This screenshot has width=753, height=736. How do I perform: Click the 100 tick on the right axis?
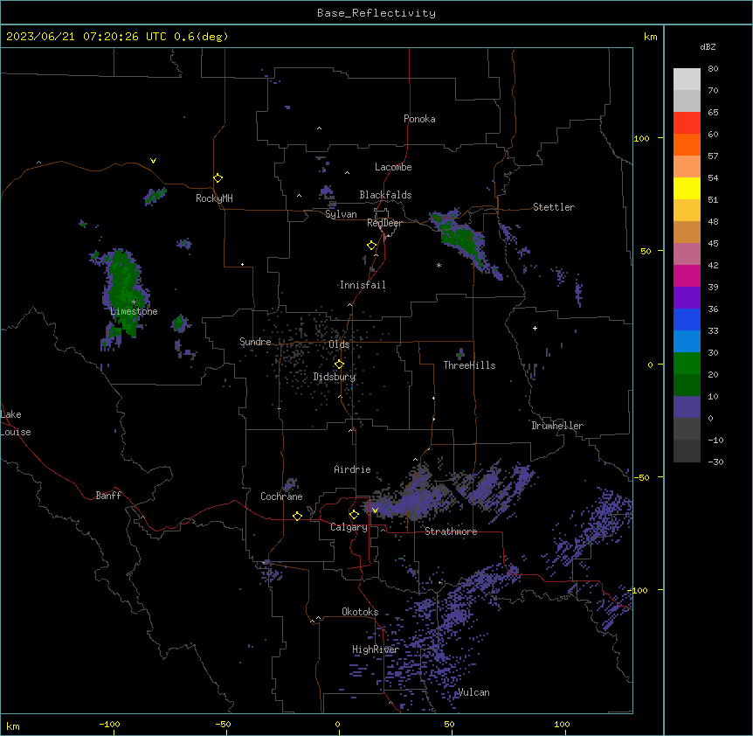point(641,138)
